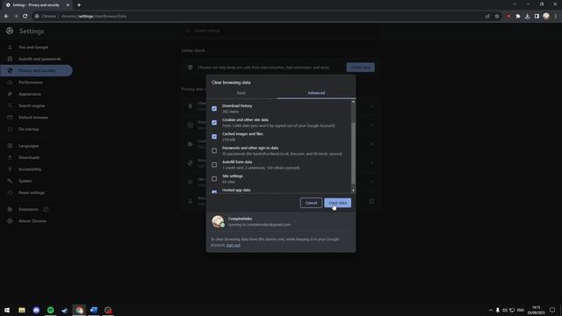Image resolution: width=562 pixels, height=316 pixels.
Task: Open On startup settings
Action: tap(29, 129)
